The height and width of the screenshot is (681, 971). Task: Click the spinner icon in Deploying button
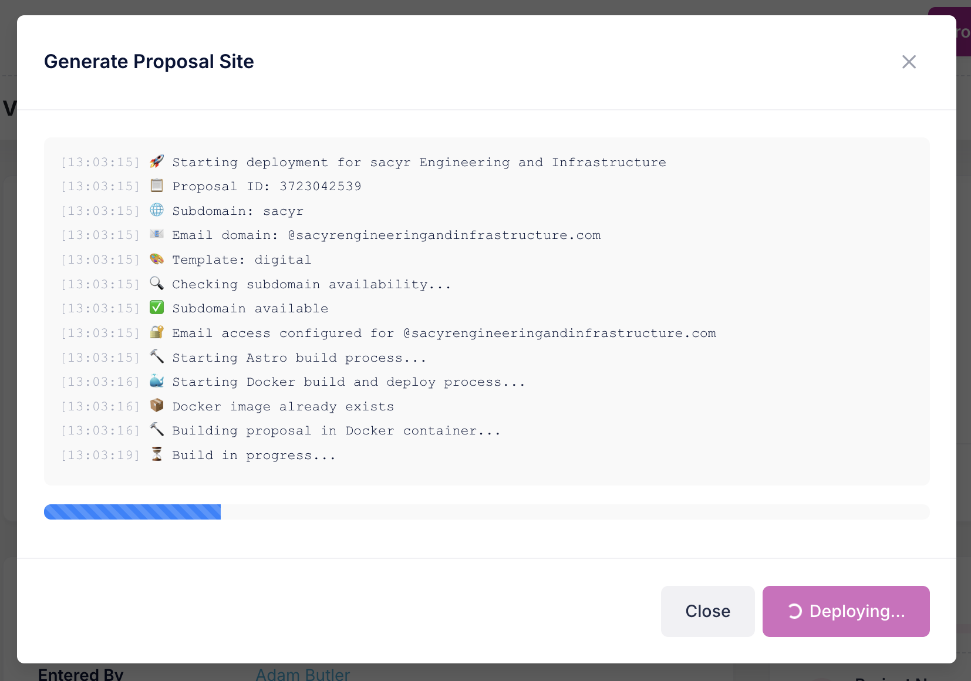point(795,612)
